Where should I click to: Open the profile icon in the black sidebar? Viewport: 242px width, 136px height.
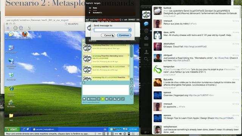pos(146,52)
